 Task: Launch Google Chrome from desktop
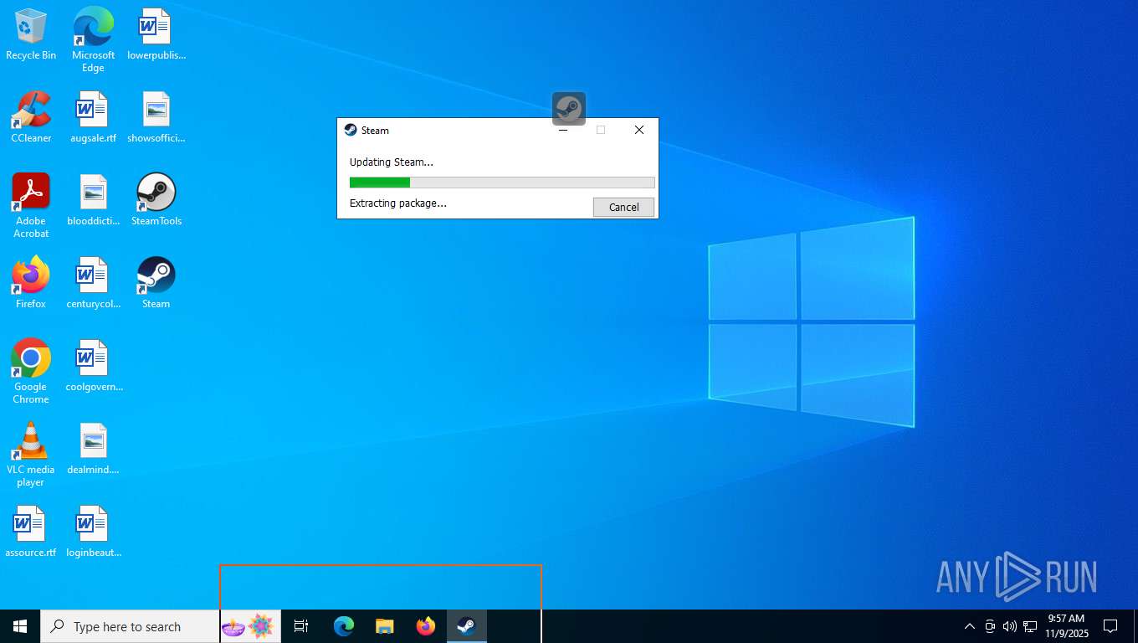31,372
